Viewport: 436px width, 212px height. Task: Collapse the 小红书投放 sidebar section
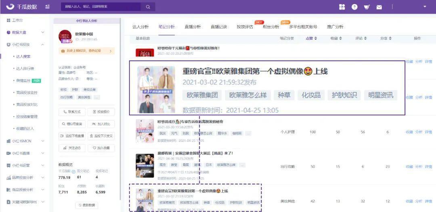(x=25, y=44)
